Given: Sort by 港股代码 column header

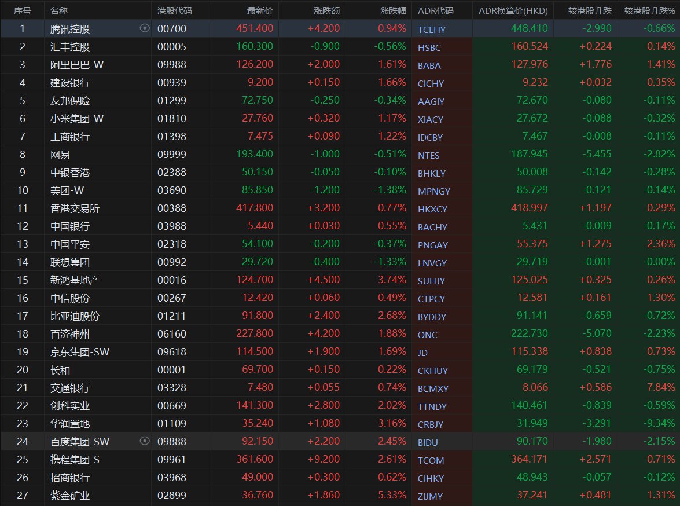Looking at the screenshot, I should point(174,10).
